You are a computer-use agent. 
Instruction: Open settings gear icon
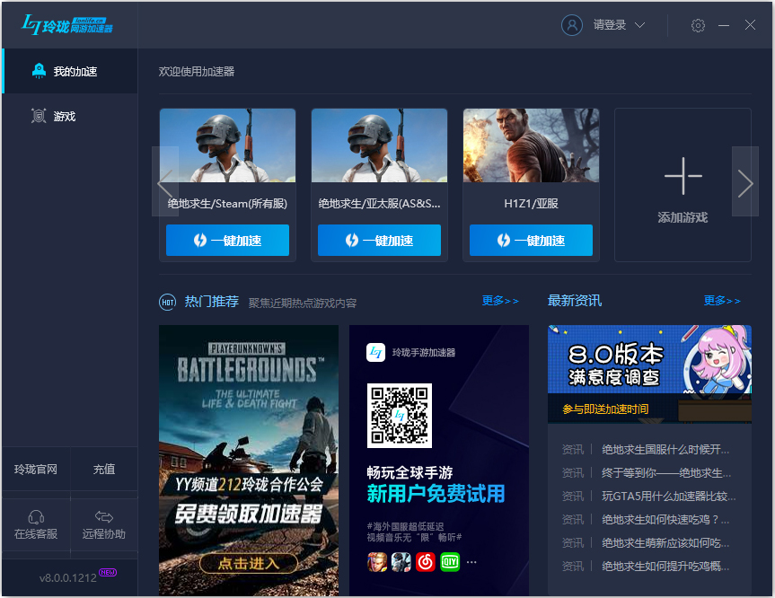point(698,25)
